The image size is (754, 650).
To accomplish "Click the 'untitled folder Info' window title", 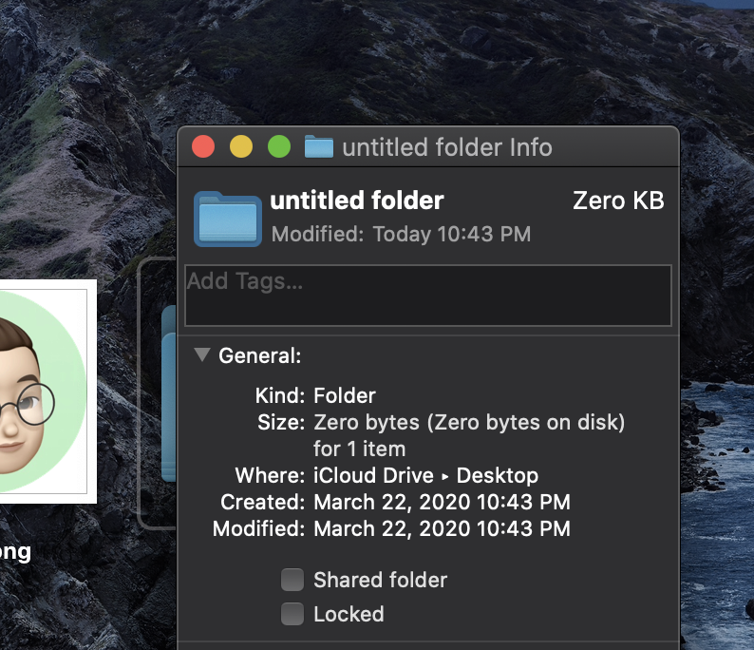I will point(447,147).
